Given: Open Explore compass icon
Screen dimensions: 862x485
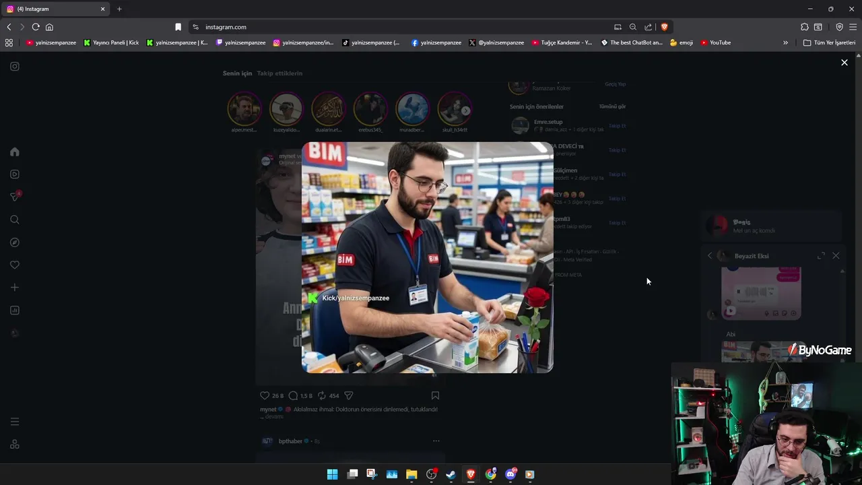Looking at the screenshot, I should (15, 243).
